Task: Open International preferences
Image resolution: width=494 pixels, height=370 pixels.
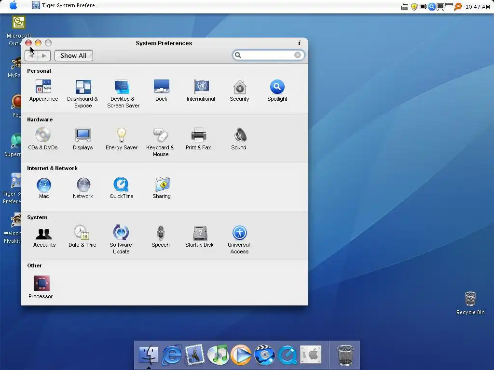Action: click(x=201, y=91)
